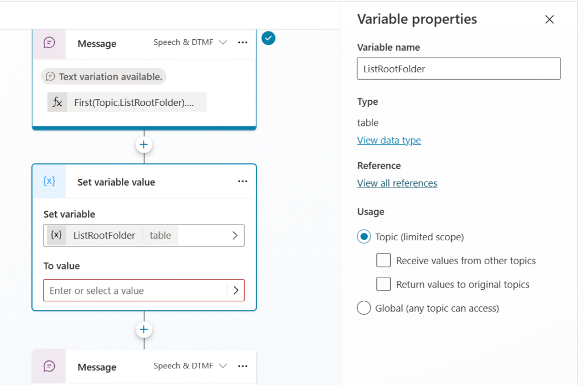This screenshot has height=385, width=584.
Task: Open top Message node's more options menu
Action: tap(242, 43)
